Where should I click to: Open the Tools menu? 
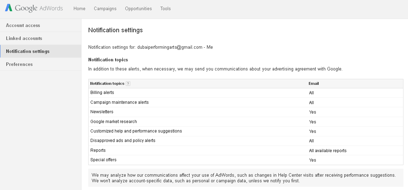(165, 9)
